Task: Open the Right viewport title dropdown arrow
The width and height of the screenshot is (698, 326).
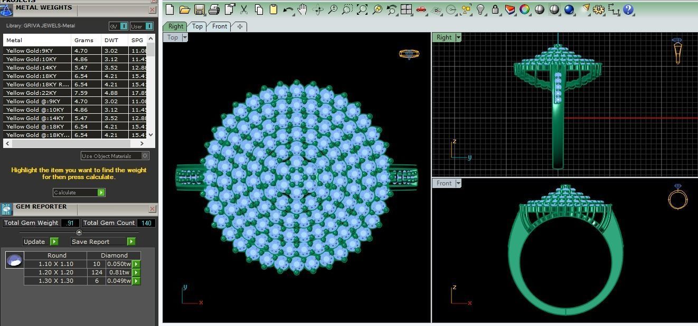Action: coord(458,37)
